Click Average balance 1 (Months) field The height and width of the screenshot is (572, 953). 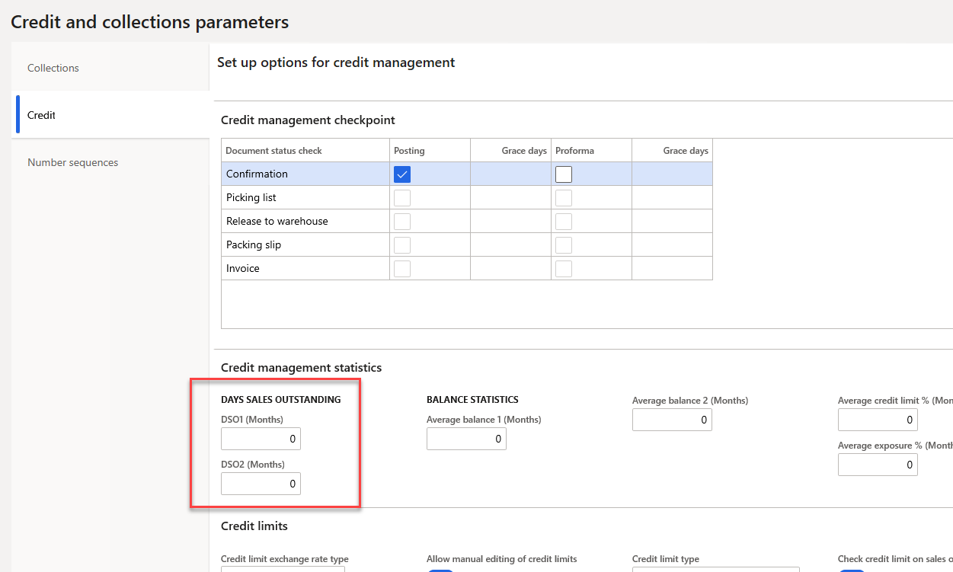[466, 439]
